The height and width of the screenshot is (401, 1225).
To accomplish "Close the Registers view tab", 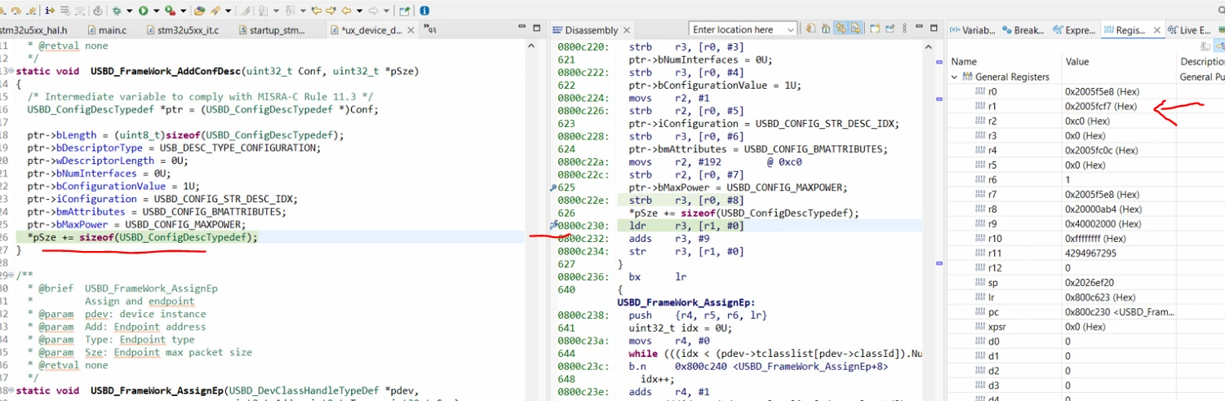I will [1156, 30].
